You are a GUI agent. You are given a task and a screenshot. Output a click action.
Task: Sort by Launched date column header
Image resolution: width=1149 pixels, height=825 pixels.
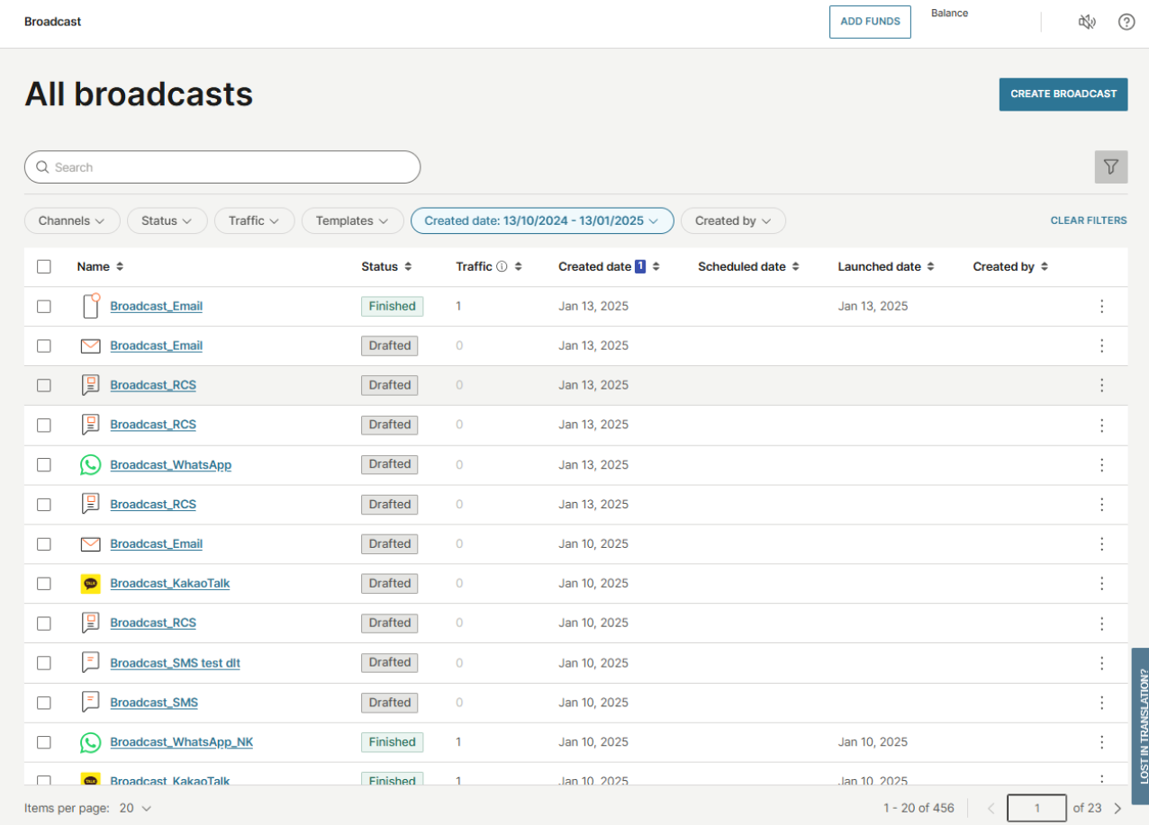pos(885,267)
